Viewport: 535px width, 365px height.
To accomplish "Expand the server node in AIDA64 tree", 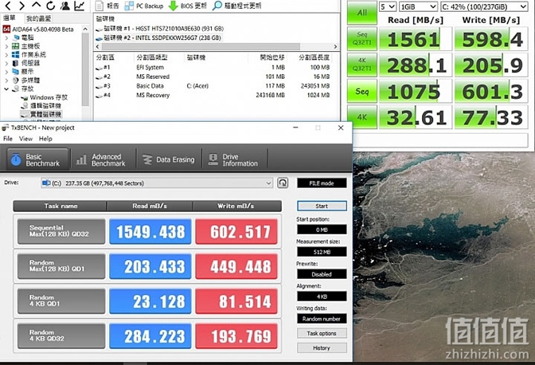I will 6,63.
